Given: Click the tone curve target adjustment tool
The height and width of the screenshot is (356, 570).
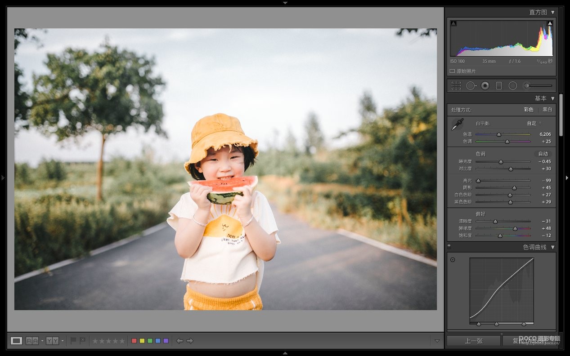Looking at the screenshot, I should [x=453, y=259].
